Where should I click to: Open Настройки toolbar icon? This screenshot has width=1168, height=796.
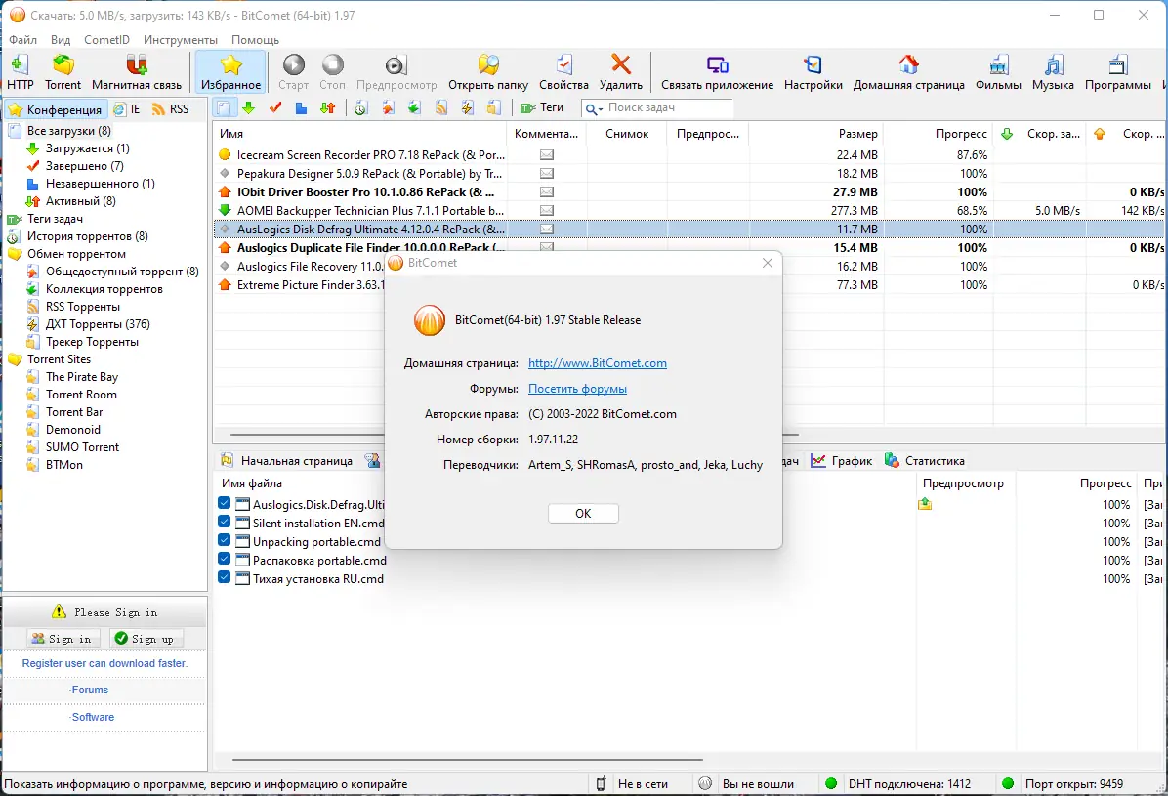813,65
